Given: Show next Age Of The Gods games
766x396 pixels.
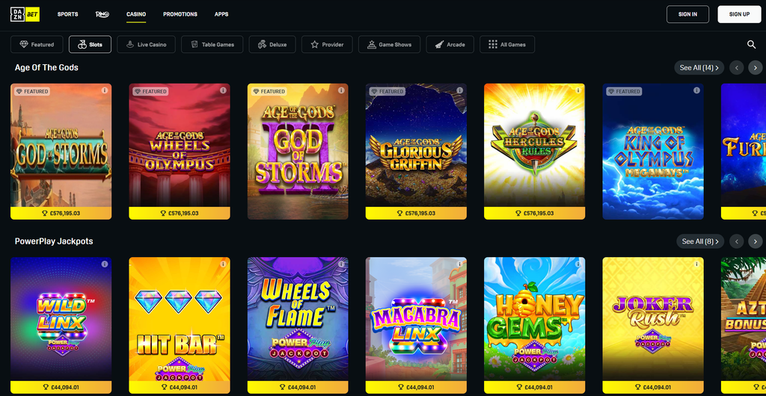Looking at the screenshot, I should 756,67.
